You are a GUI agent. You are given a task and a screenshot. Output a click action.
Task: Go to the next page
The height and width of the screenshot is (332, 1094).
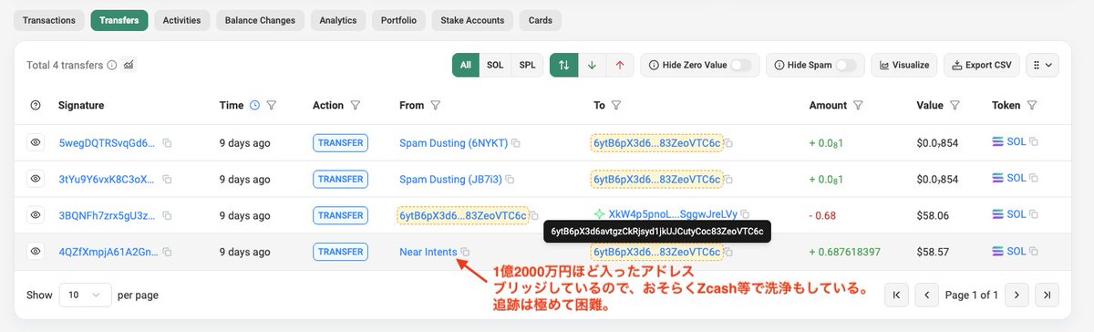pyautogui.click(x=1017, y=296)
